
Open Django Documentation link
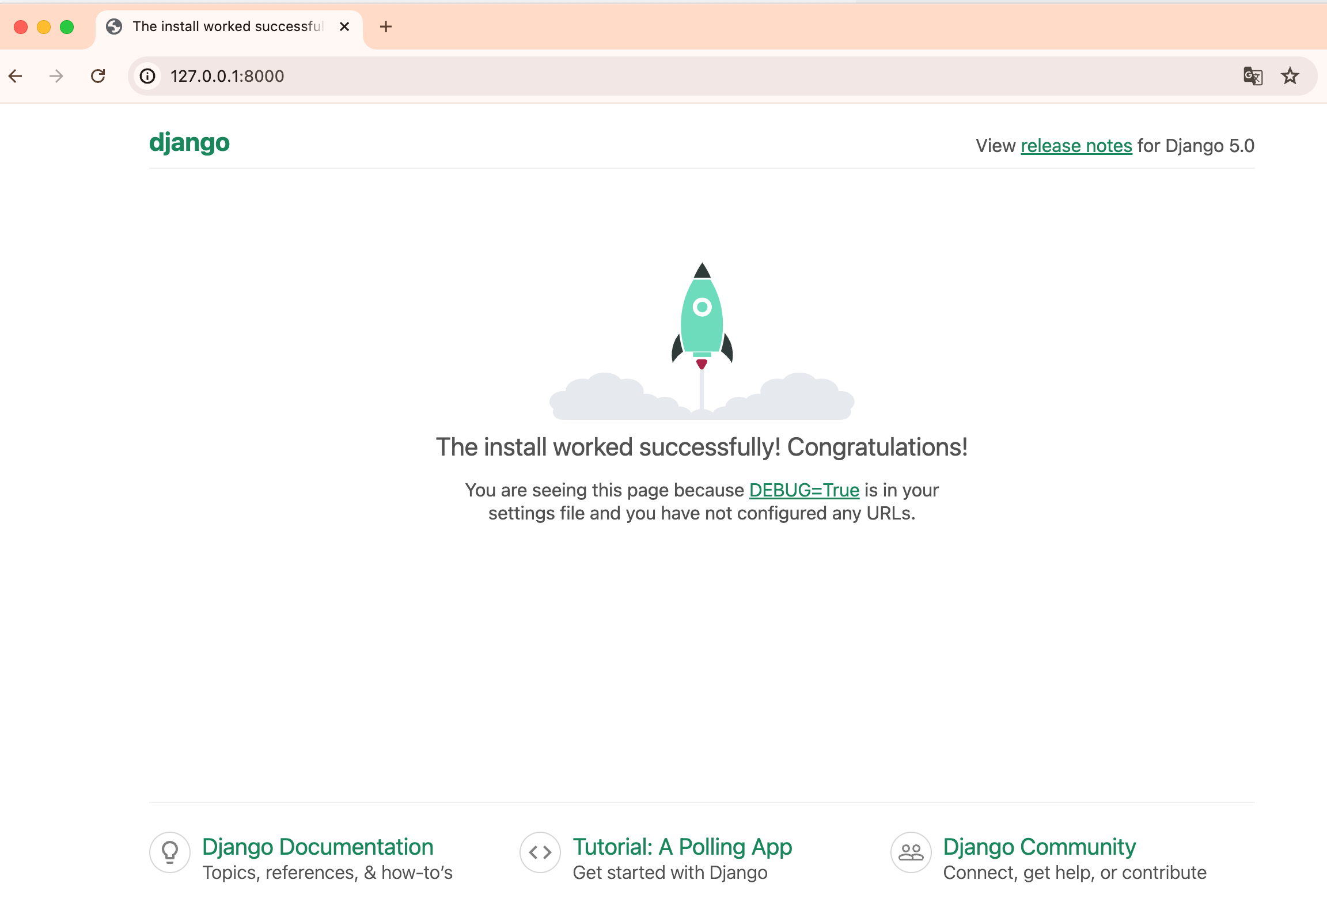(318, 847)
